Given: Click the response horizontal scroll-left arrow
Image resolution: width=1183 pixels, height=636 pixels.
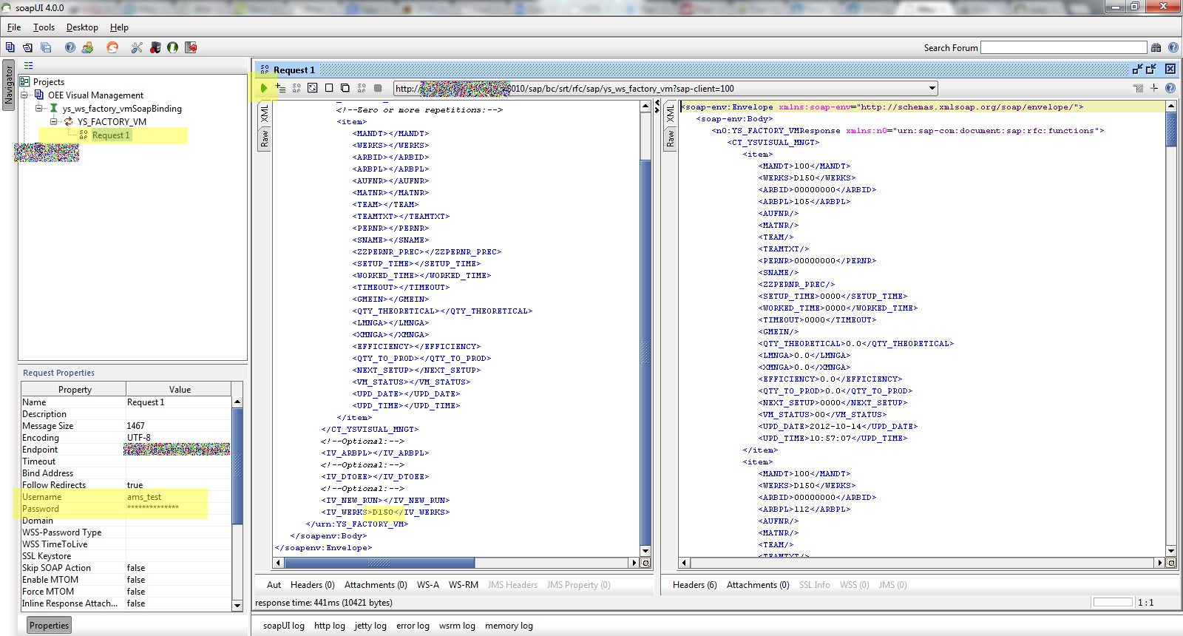Looking at the screenshot, I should (x=684, y=563).
